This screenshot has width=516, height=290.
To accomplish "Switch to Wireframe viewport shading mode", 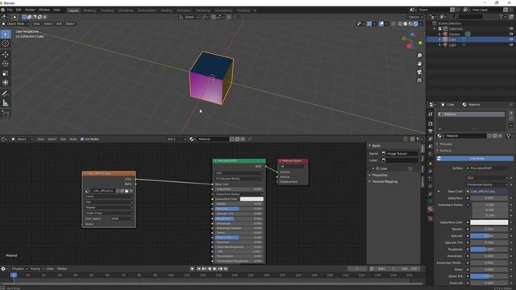I will click(400, 23).
